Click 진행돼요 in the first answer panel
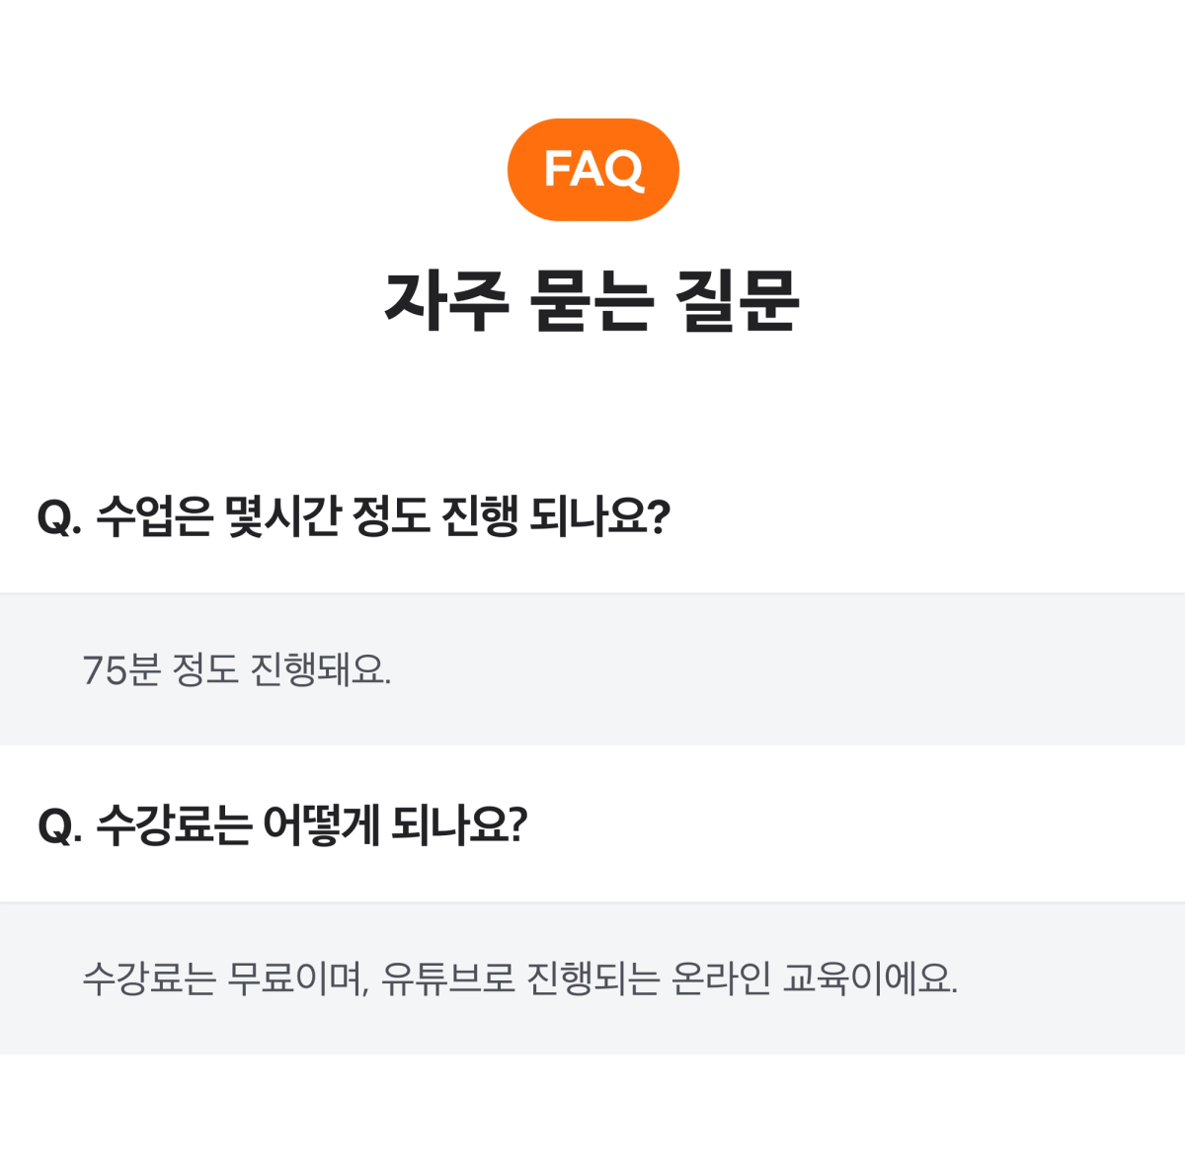This screenshot has width=1185, height=1173. [x=321, y=670]
